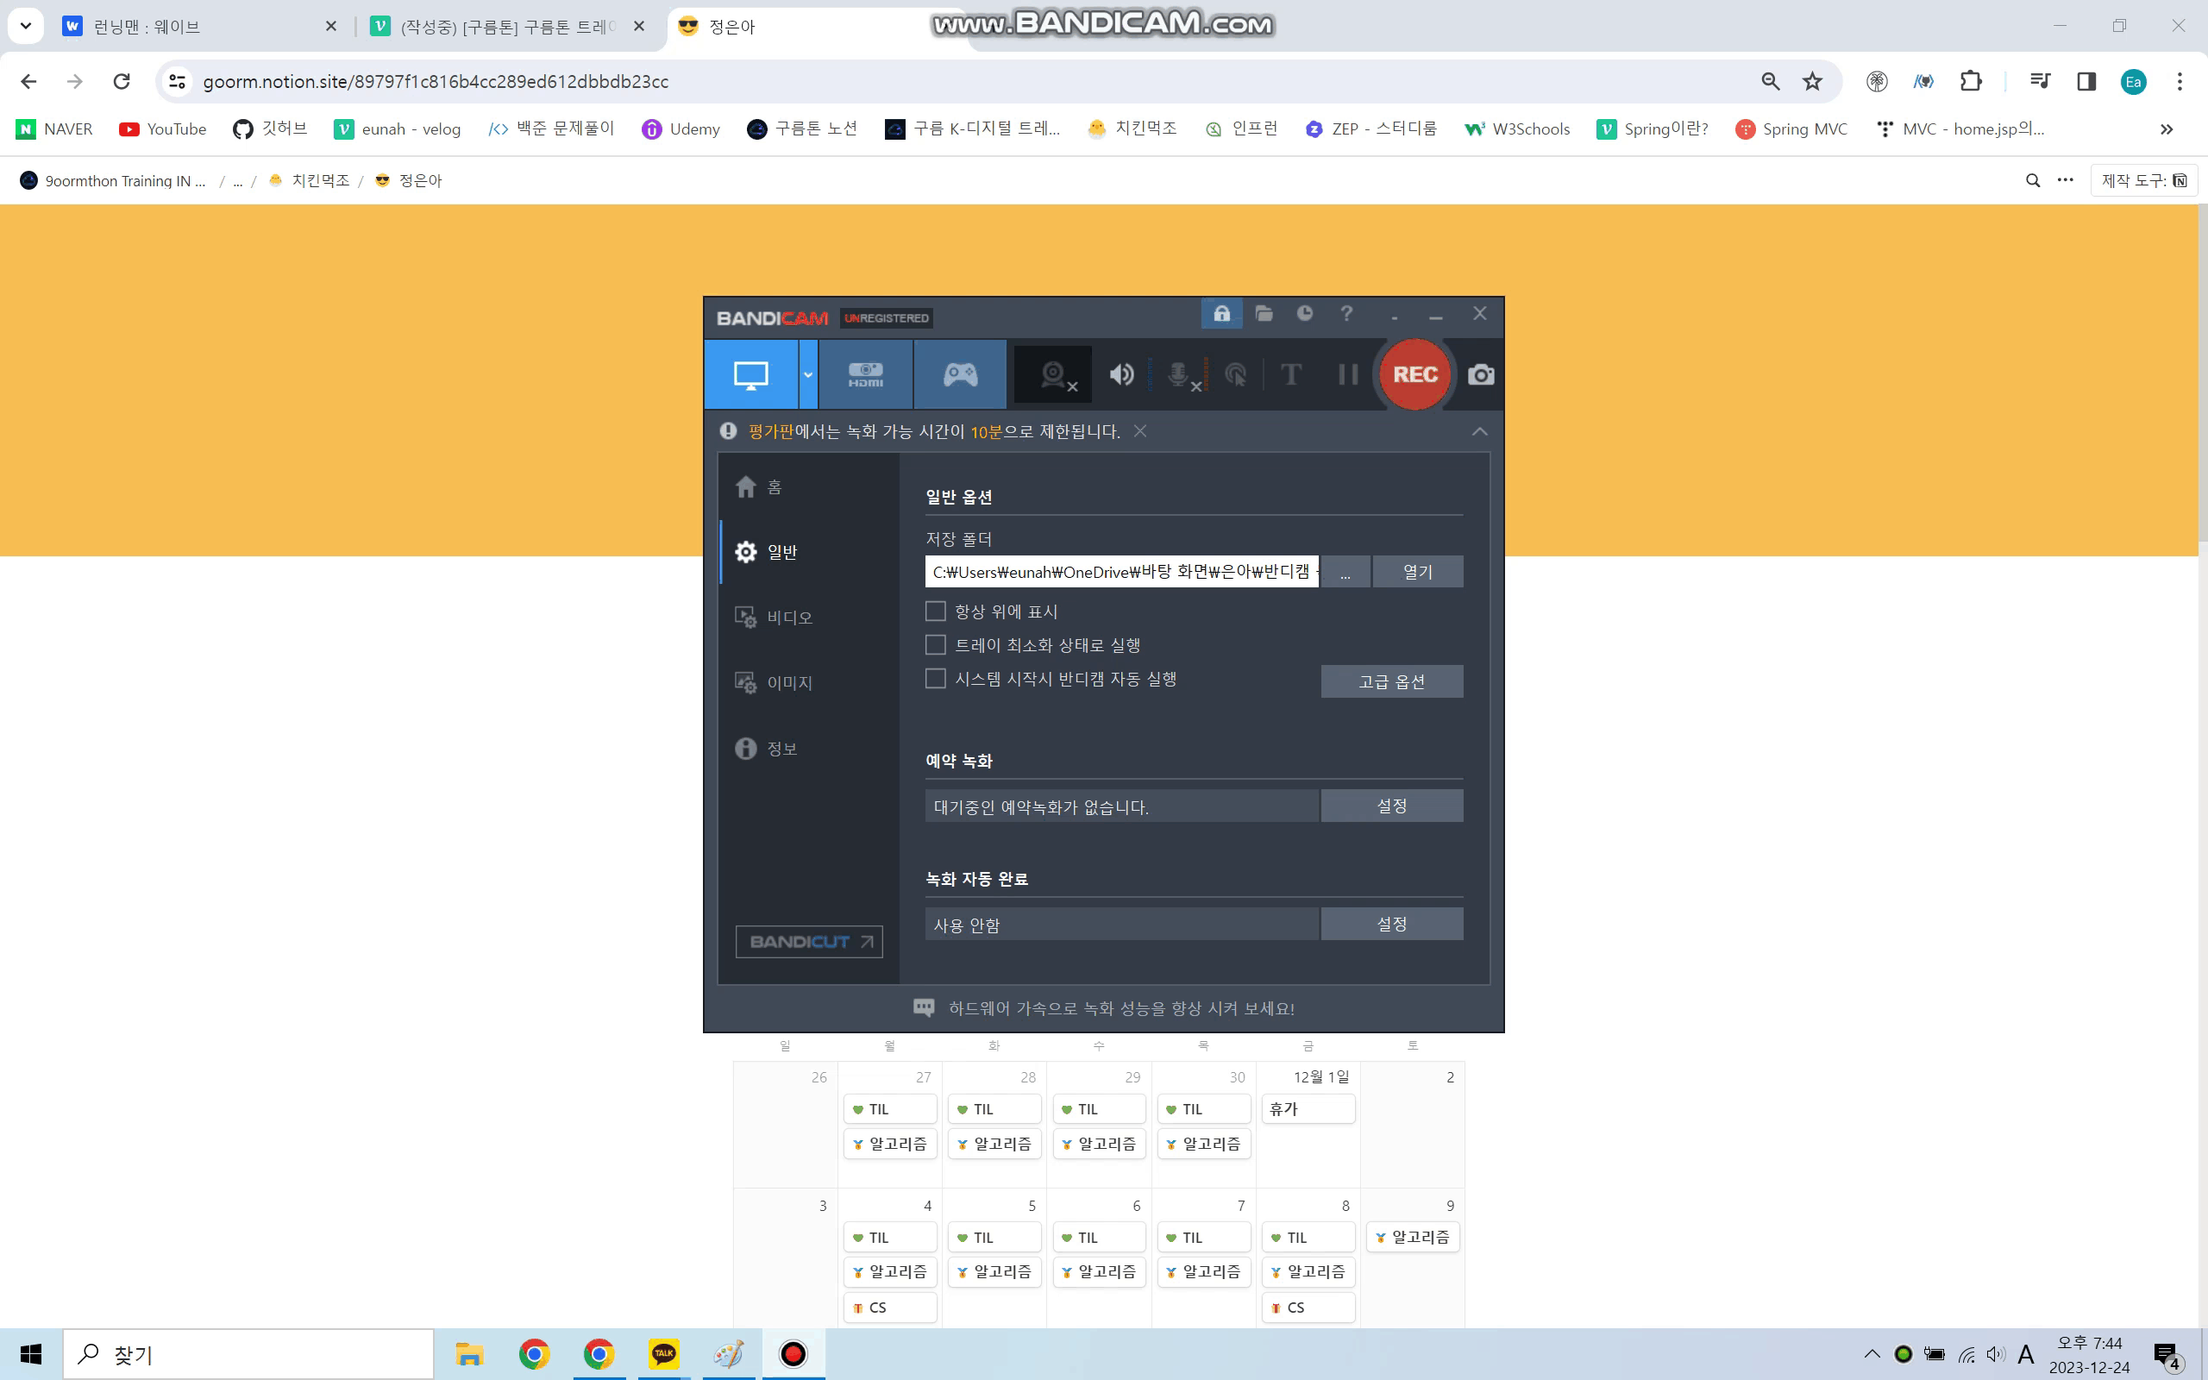Screen dimensions: 2208x1380
Task: Expand hidden bookmarks chevron in Chrome
Action: 2166,129
